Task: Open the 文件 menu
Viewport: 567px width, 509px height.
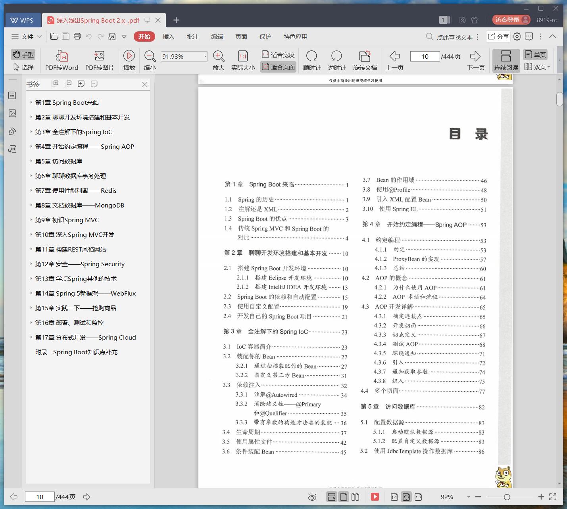Action: 26,36
